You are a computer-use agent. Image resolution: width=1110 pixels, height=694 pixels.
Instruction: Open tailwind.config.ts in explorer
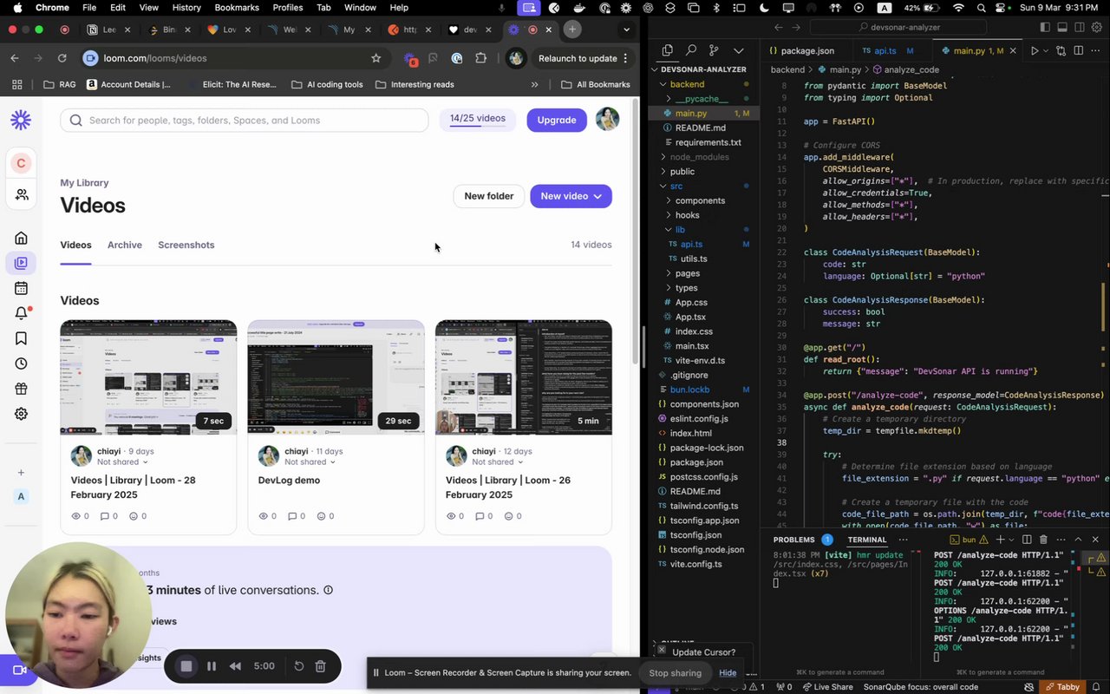coord(703,506)
